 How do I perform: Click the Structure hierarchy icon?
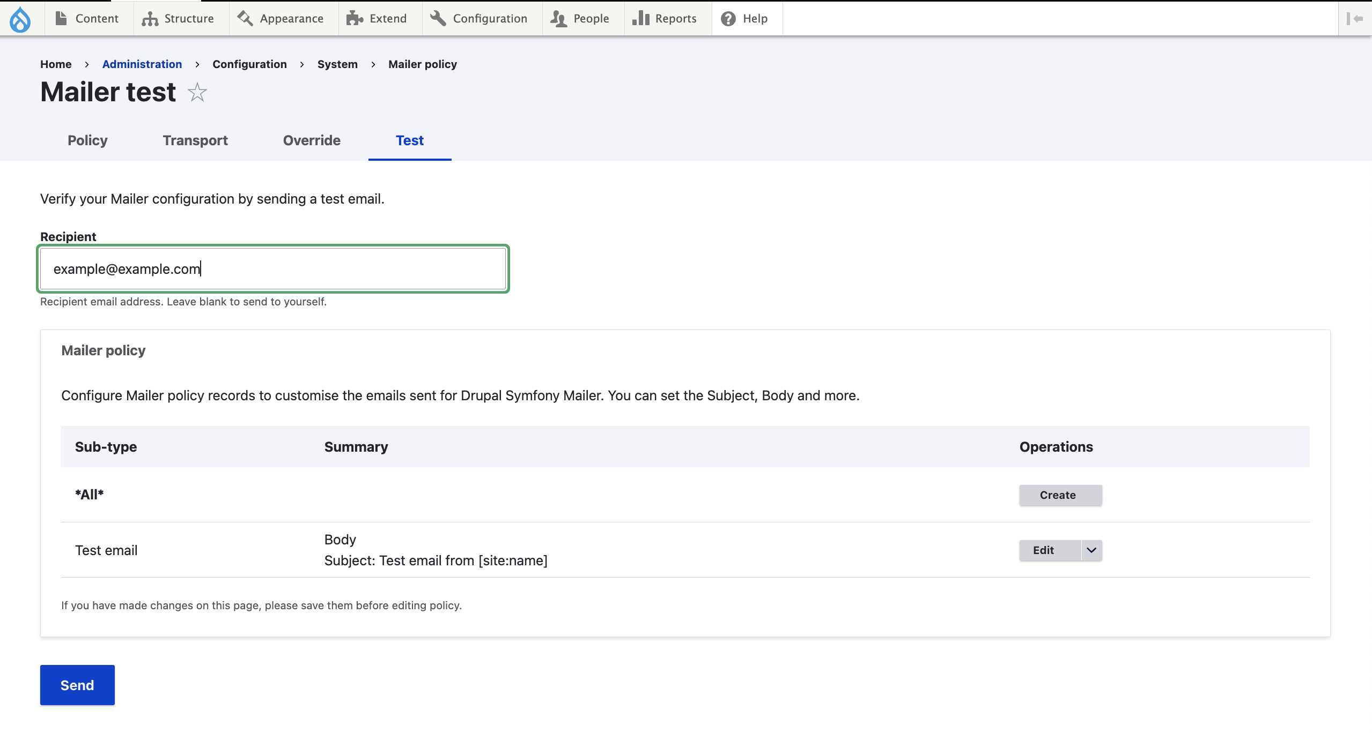point(150,19)
